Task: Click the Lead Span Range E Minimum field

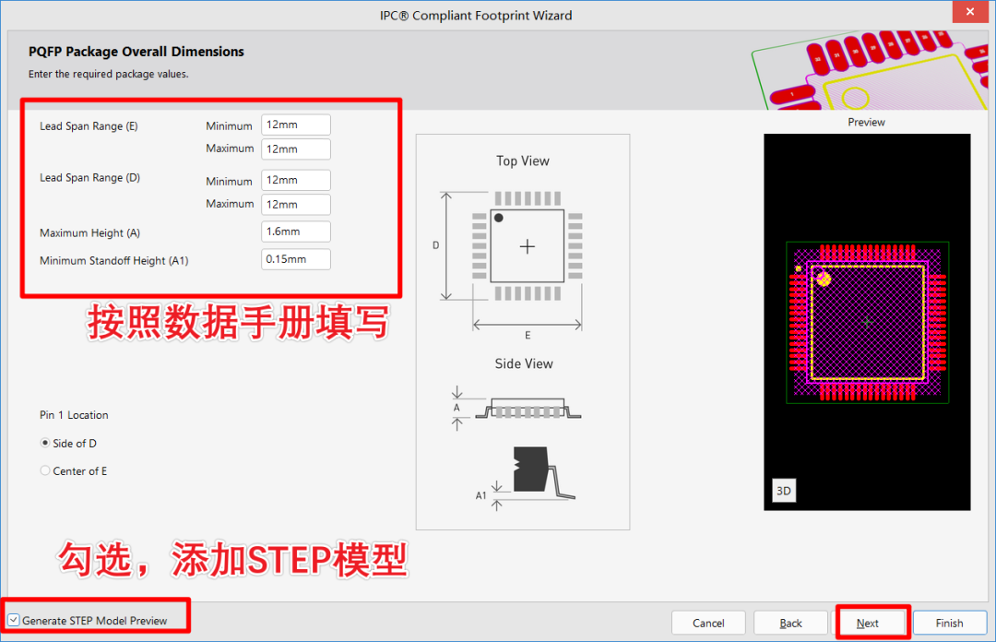Action: (x=294, y=125)
